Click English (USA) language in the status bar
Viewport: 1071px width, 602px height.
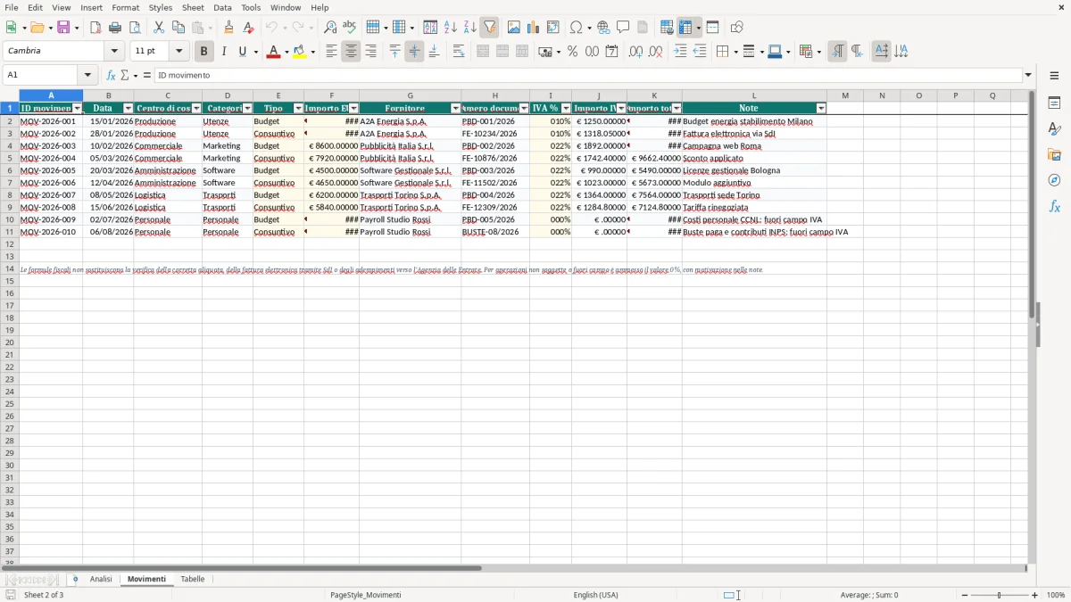point(595,595)
